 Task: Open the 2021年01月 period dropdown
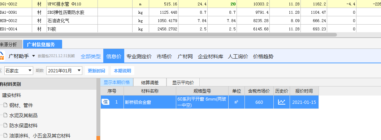(x=64, y=71)
